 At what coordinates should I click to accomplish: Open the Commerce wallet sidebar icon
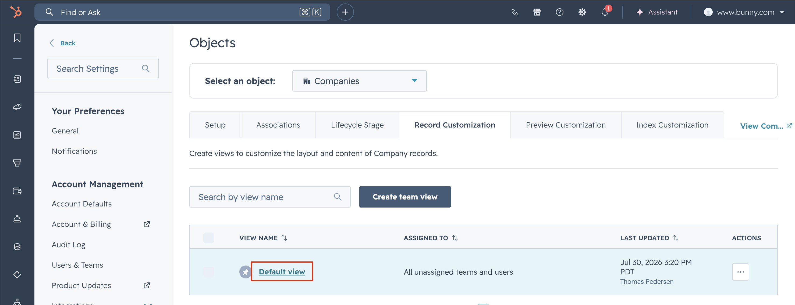[17, 191]
